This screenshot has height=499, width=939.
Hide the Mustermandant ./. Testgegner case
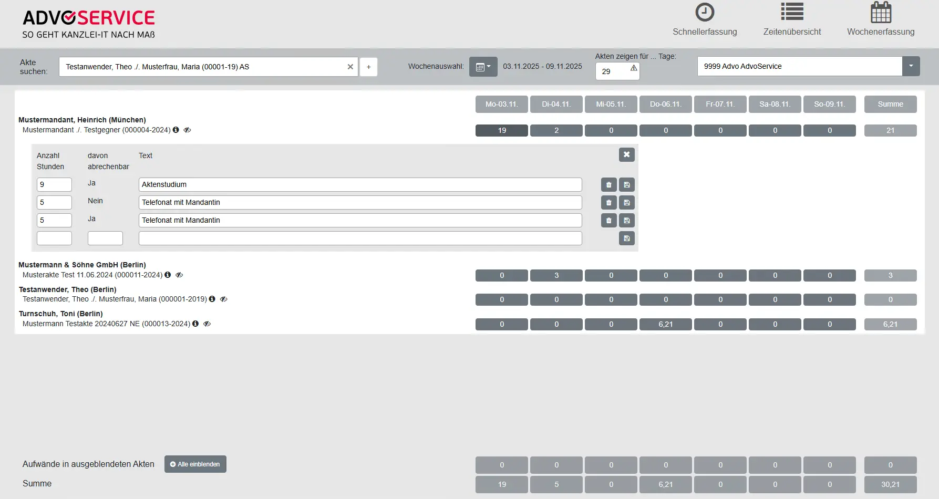coord(188,130)
